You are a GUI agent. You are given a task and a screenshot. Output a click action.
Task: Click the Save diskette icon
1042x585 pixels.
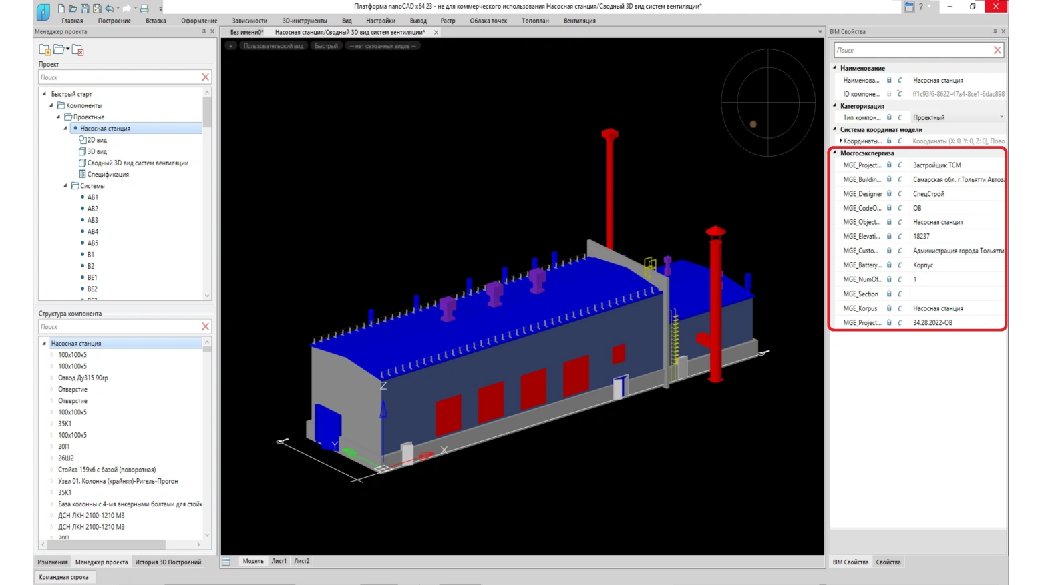coord(85,9)
